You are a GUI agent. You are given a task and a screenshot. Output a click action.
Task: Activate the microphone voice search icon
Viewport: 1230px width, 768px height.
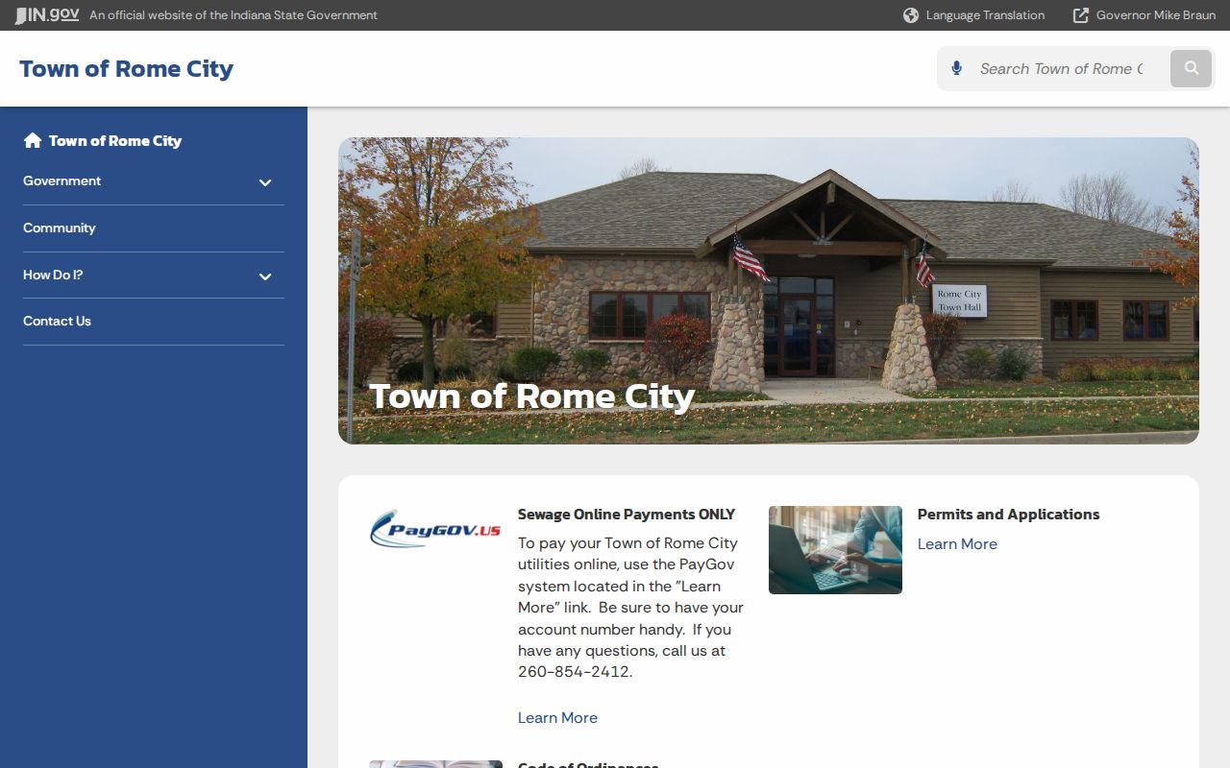pyautogui.click(x=956, y=68)
